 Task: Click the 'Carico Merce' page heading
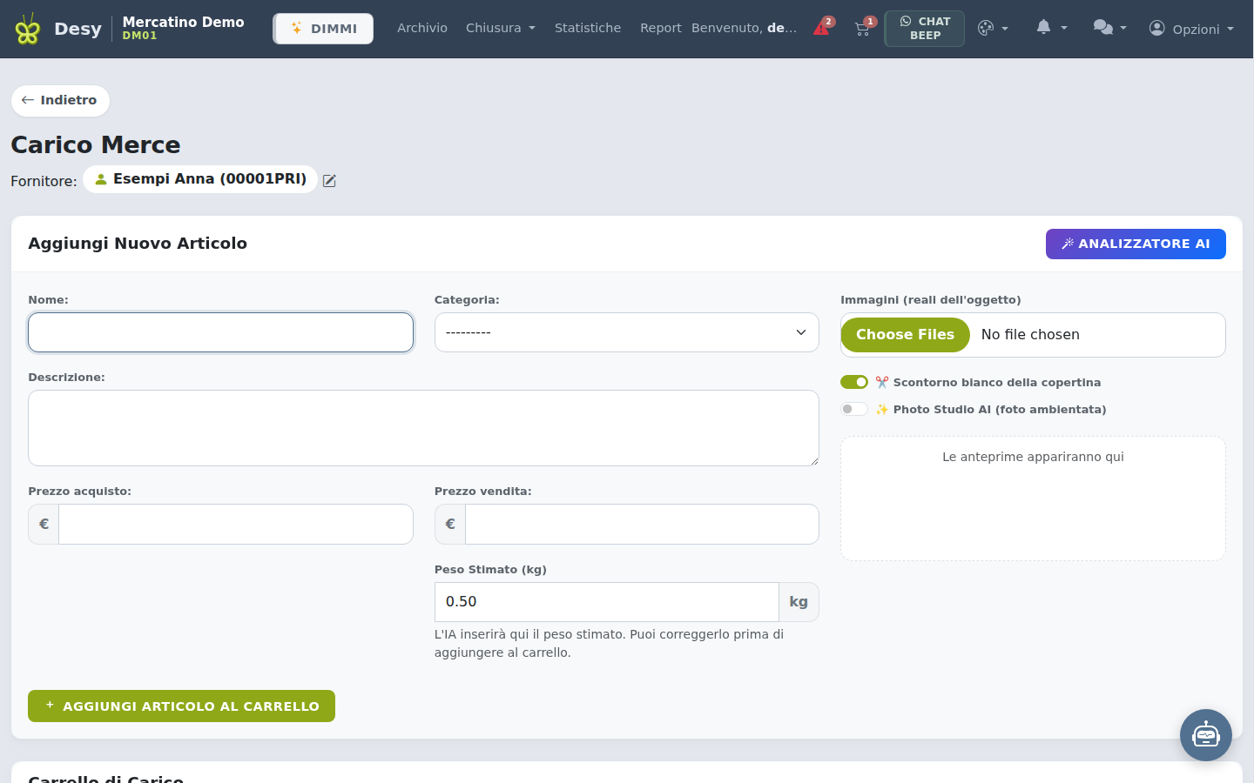point(96,144)
